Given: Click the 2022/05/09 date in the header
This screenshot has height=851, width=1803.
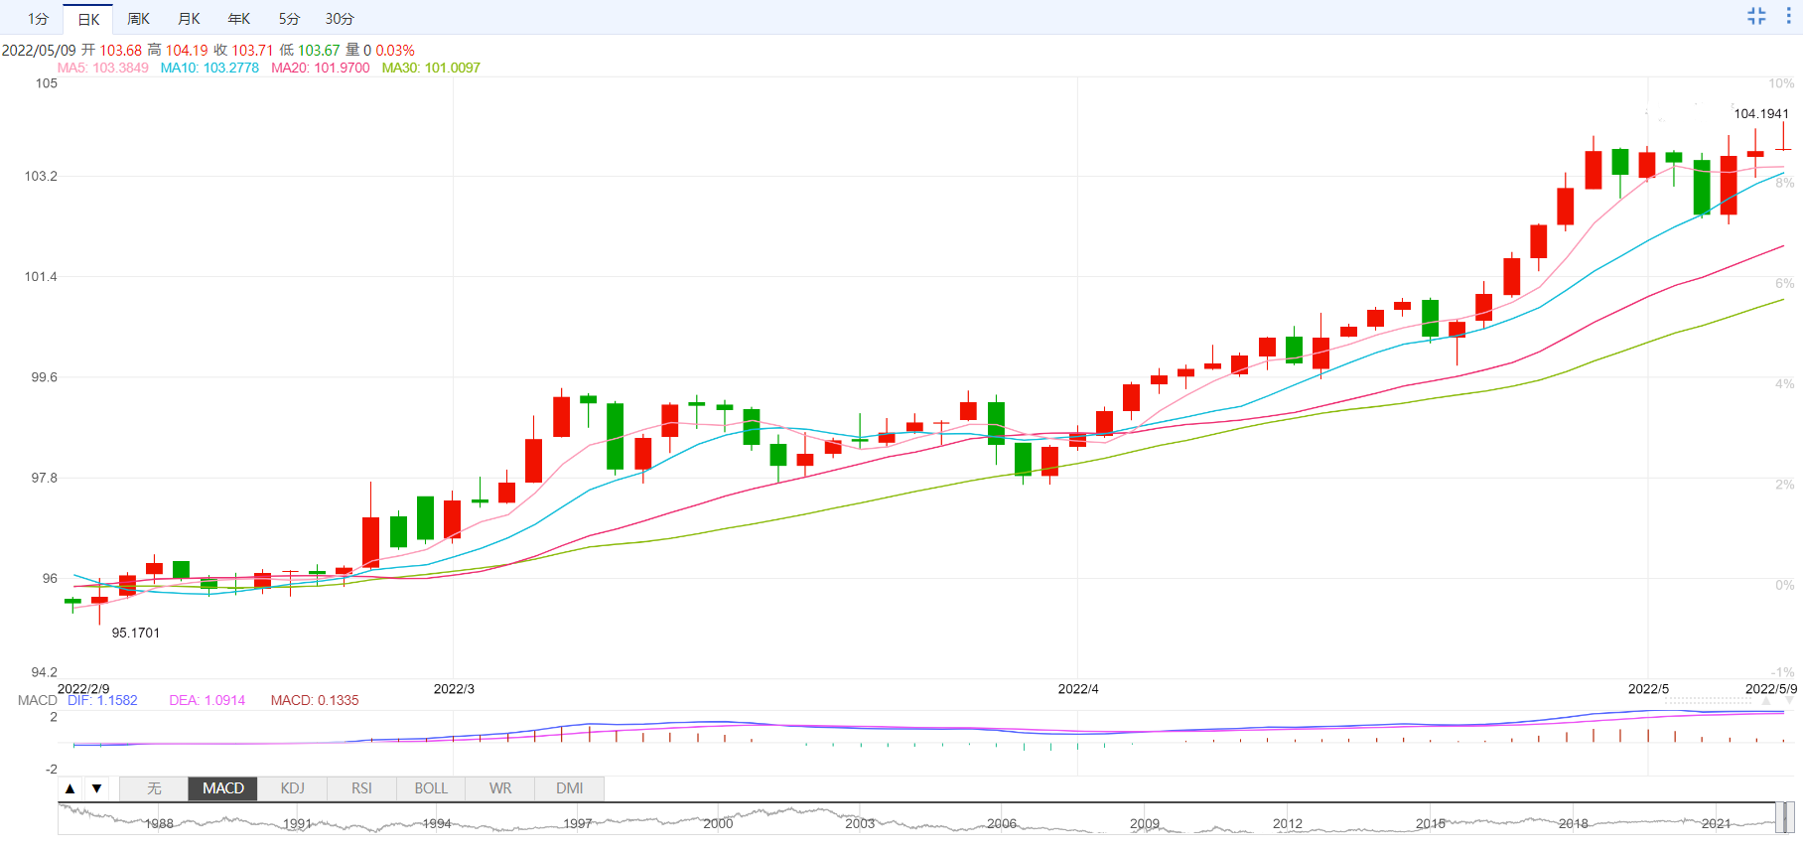Looking at the screenshot, I should [x=39, y=50].
